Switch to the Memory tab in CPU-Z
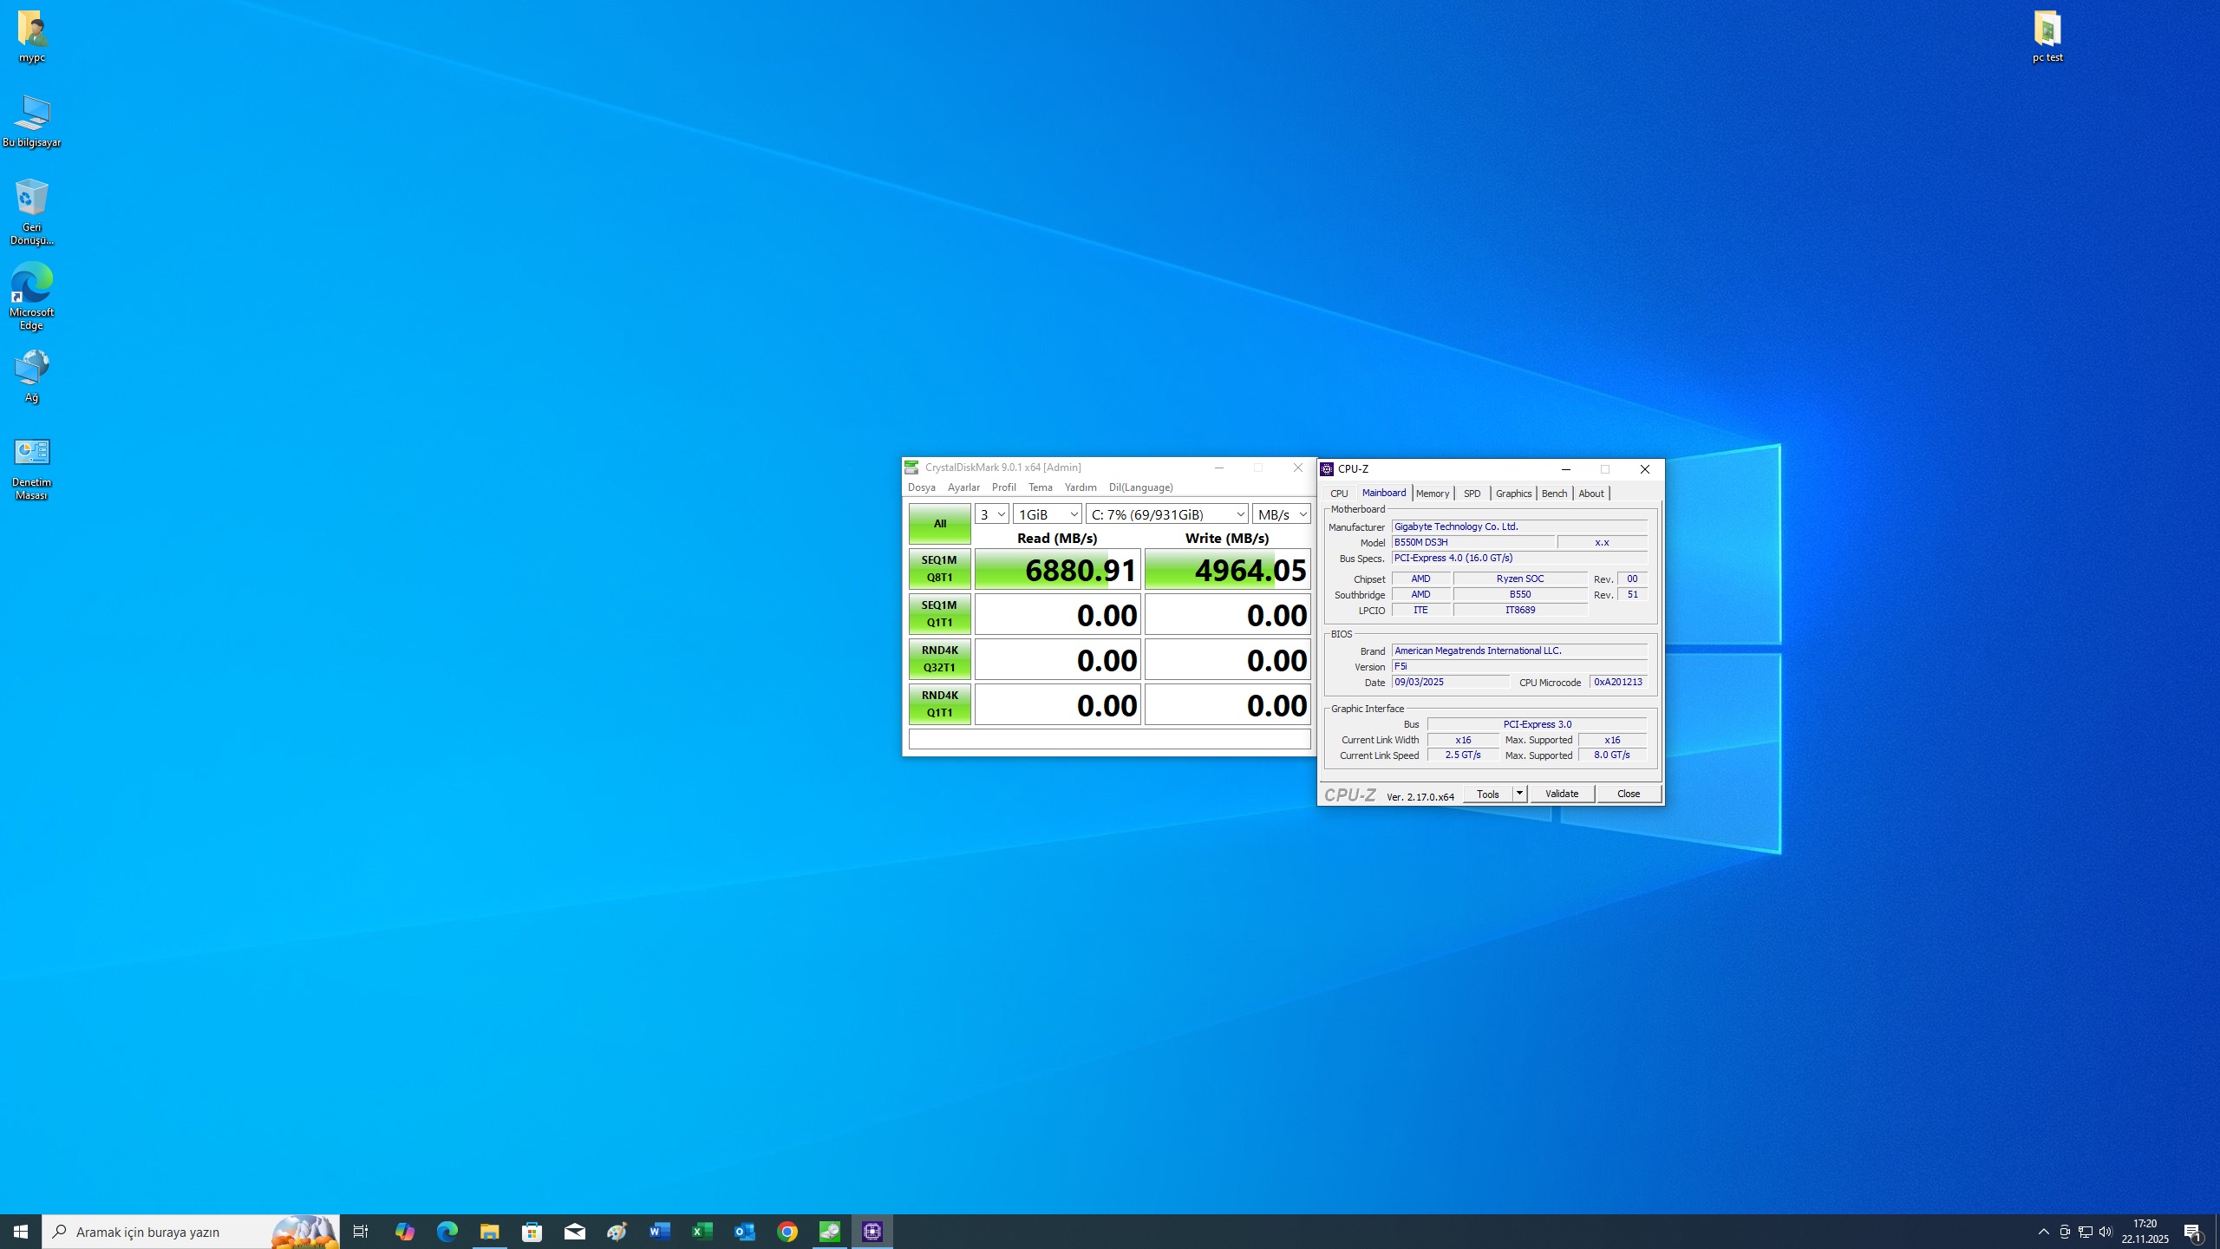Screen dimensions: 2220x1249 pyautogui.click(x=1432, y=494)
